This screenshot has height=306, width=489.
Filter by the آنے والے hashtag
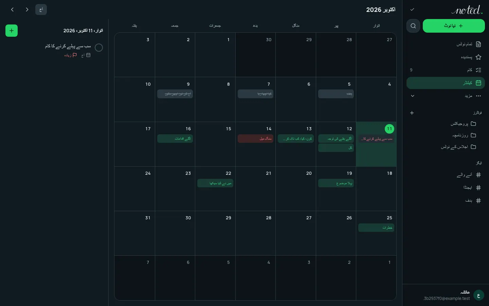[x=446, y=175]
